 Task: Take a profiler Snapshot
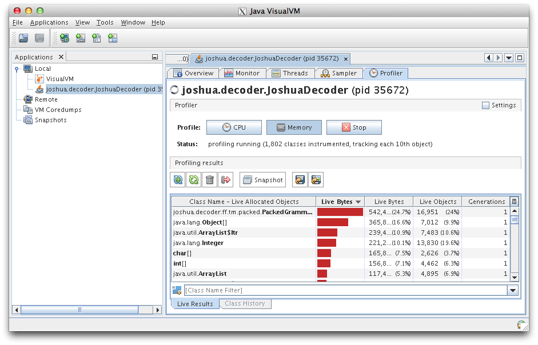[x=263, y=180]
